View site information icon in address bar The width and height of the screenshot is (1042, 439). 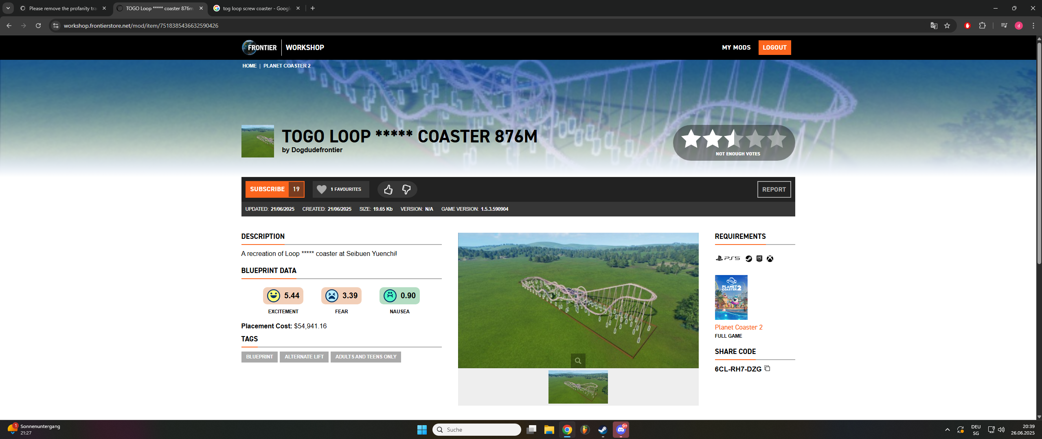(56, 26)
